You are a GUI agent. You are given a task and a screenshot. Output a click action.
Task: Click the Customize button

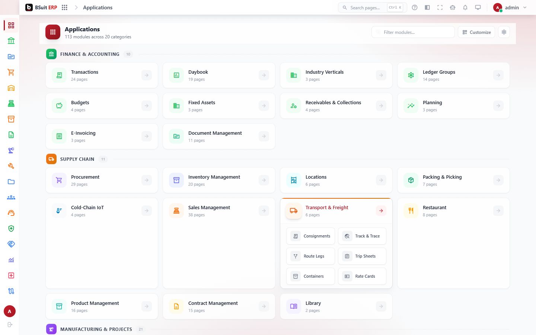[x=476, y=32]
